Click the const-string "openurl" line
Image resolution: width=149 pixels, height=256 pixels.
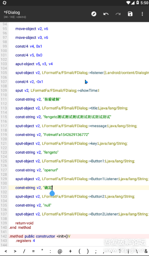37,170
